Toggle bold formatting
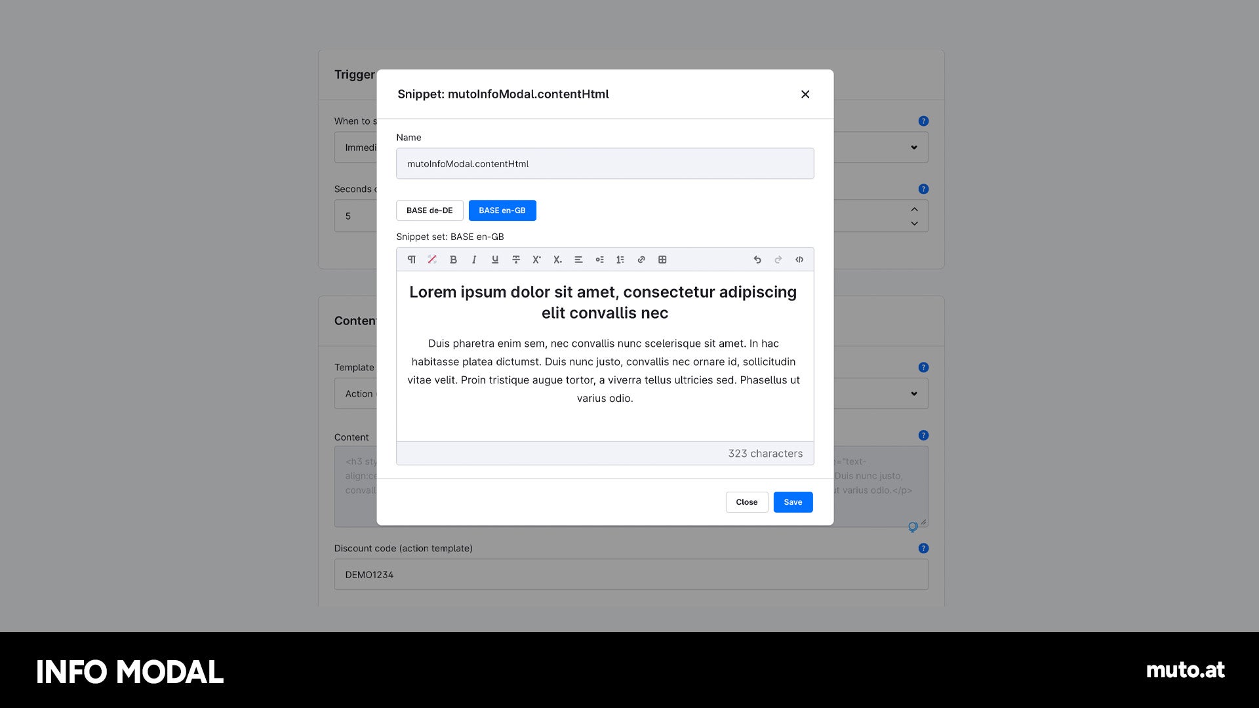Image resolution: width=1259 pixels, height=708 pixels. coord(453,260)
